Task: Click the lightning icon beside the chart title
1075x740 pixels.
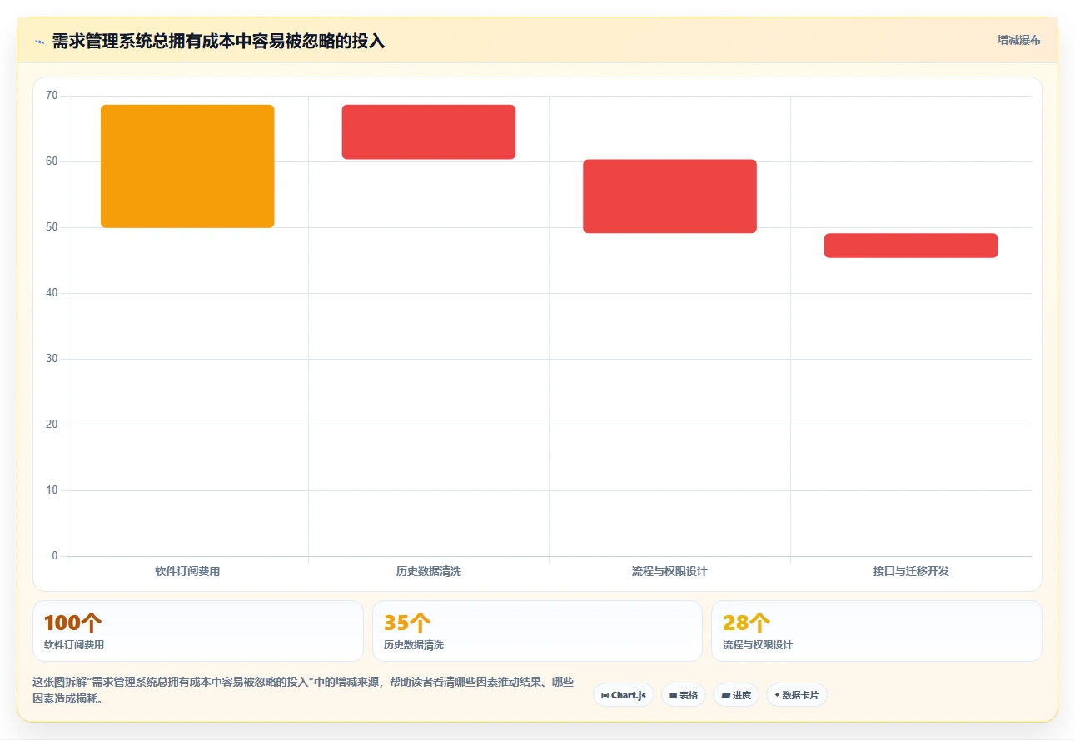Action: coord(39,42)
